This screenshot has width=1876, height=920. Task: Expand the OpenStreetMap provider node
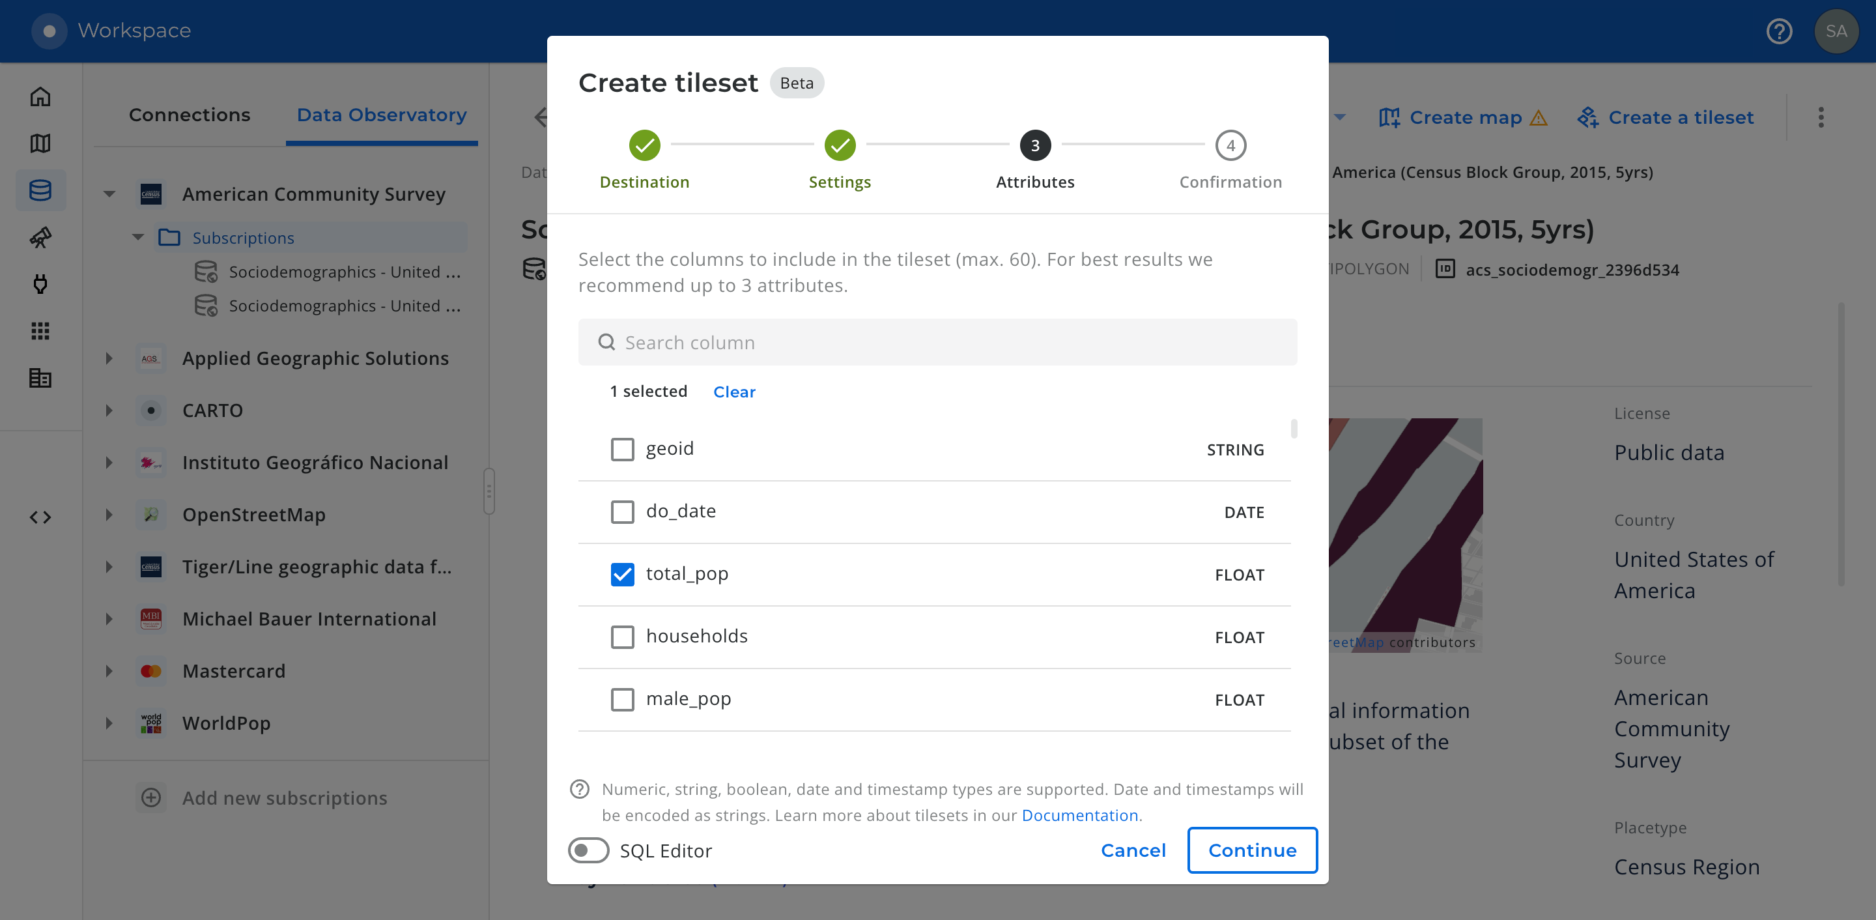point(109,515)
